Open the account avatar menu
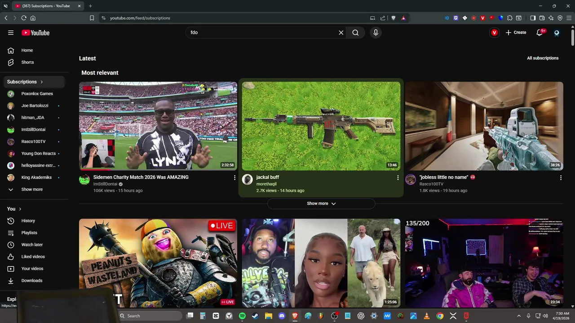 point(557,32)
